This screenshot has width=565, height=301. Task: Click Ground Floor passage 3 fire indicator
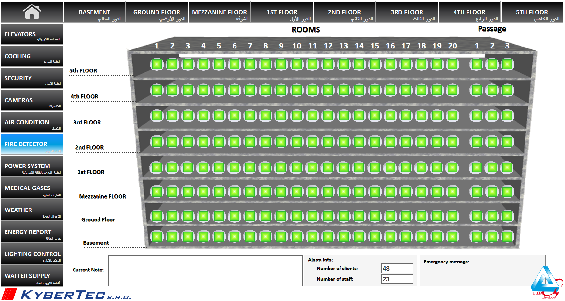tap(507, 216)
